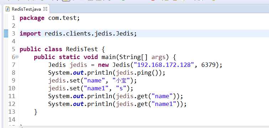This screenshot has height=128, width=269.
Task: Click the "static" keyword on line 6
Action: (x=69, y=57)
